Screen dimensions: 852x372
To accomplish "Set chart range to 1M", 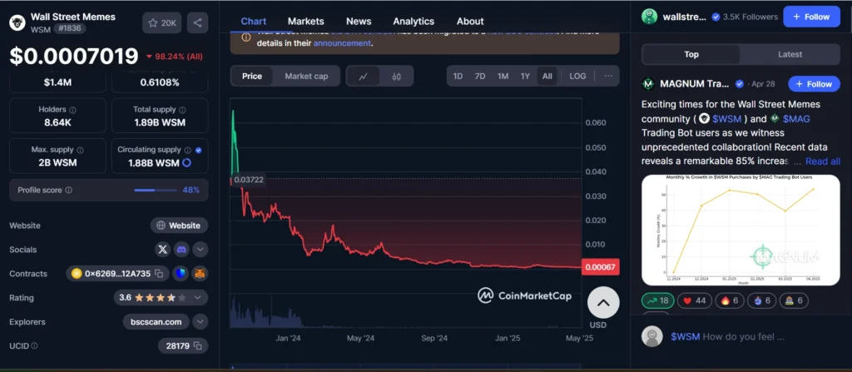I will 503,76.
